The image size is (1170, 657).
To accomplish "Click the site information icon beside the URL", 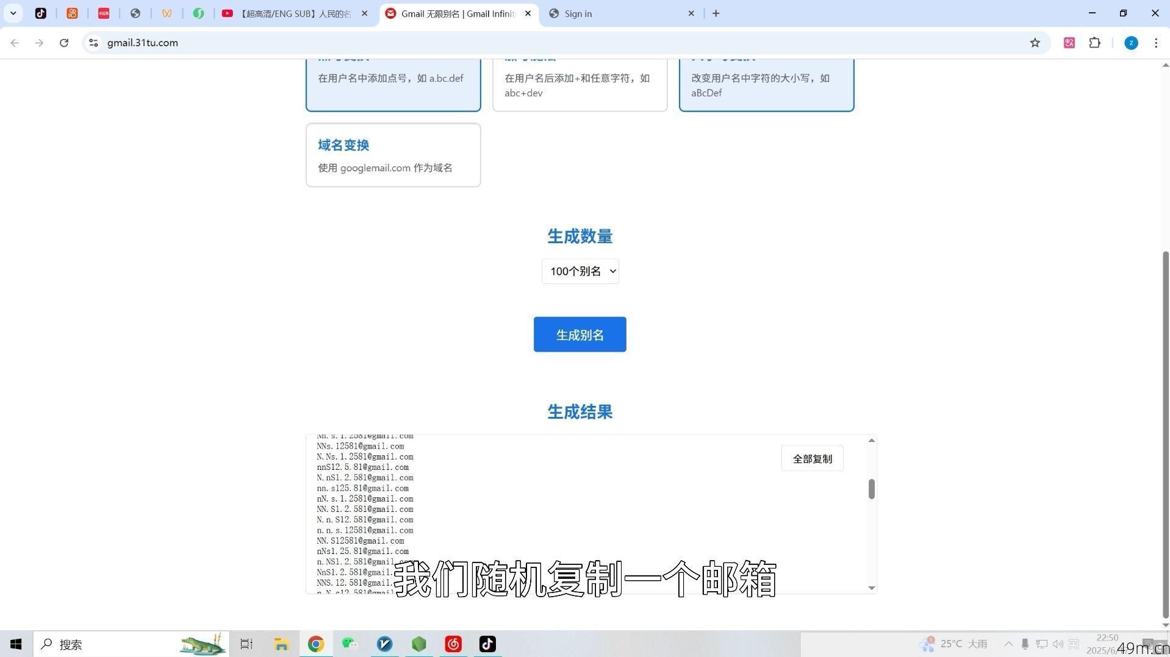I will coord(93,43).
